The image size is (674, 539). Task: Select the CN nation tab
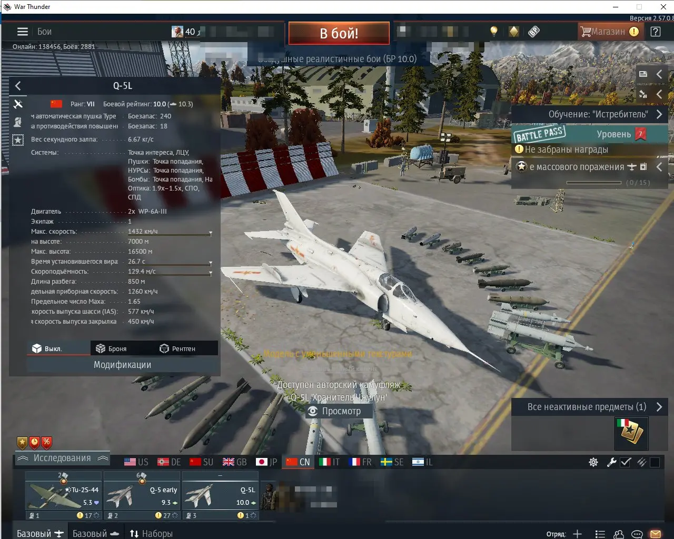(298, 462)
